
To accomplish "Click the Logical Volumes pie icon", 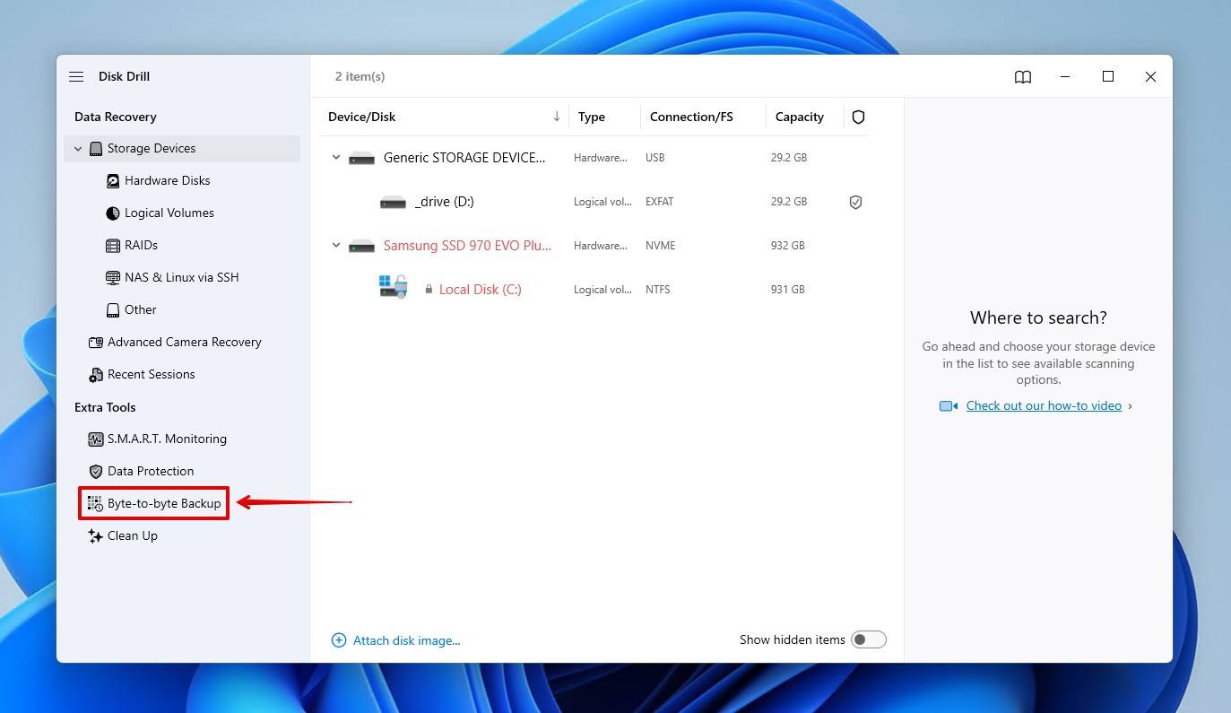I will (113, 213).
